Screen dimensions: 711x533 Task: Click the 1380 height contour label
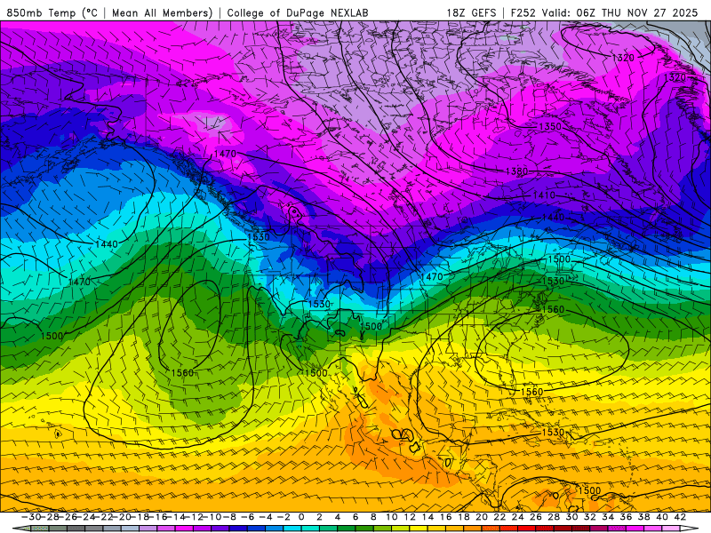517,171
